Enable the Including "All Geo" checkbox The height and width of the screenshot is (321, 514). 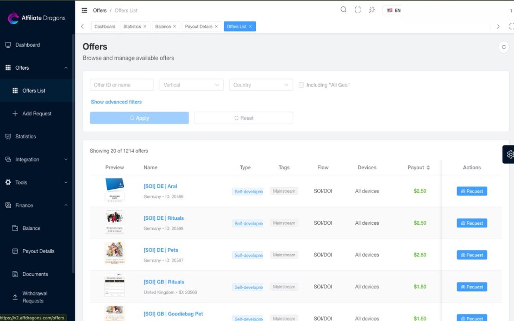pyautogui.click(x=301, y=85)
